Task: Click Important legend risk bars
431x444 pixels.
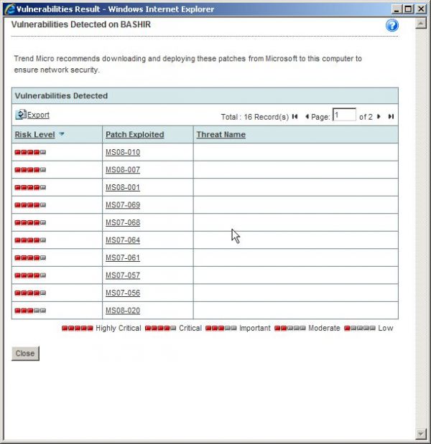Action: pos(221,329)
